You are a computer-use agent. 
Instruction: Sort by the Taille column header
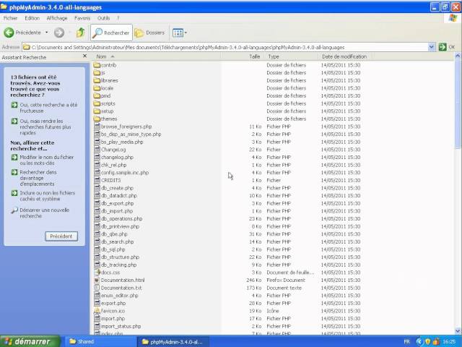click(x=254, y=56)
